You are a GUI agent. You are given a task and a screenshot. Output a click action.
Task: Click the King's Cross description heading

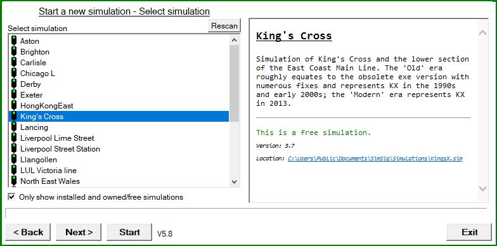[294, 36]
